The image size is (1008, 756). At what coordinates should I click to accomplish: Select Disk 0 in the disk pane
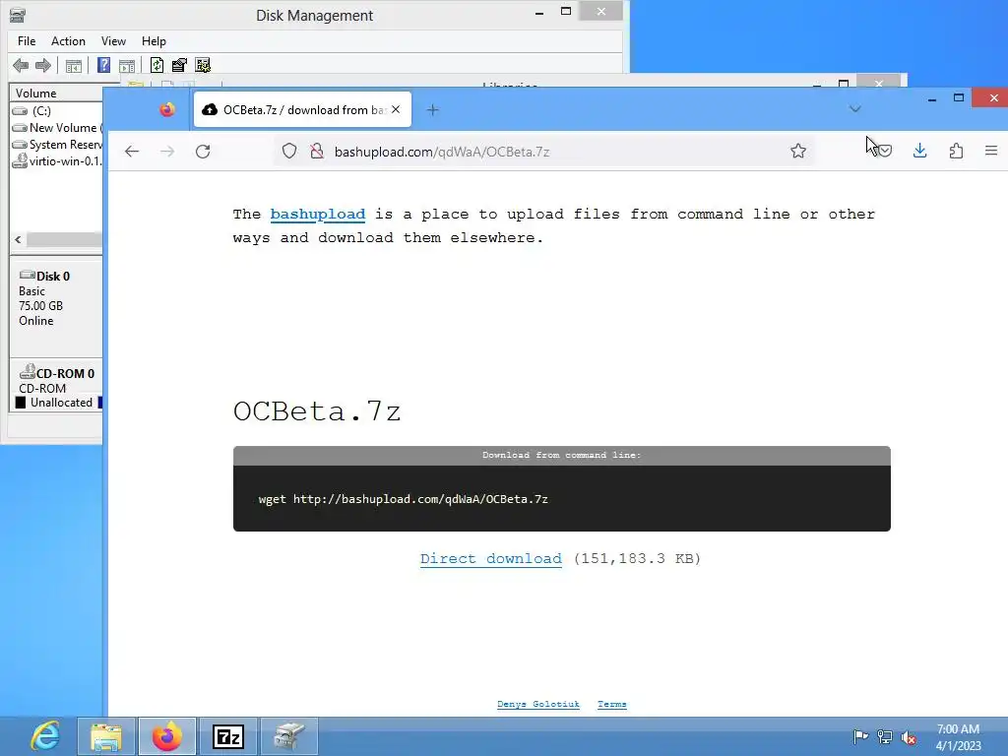(x=56, y=306)
